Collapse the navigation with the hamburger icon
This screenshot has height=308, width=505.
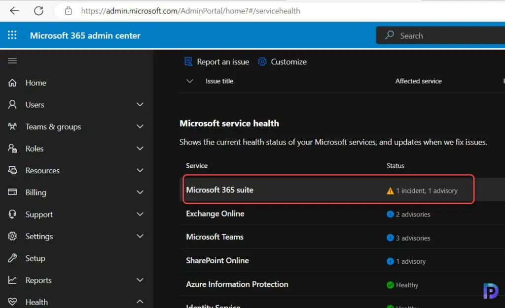click(12, 61)
